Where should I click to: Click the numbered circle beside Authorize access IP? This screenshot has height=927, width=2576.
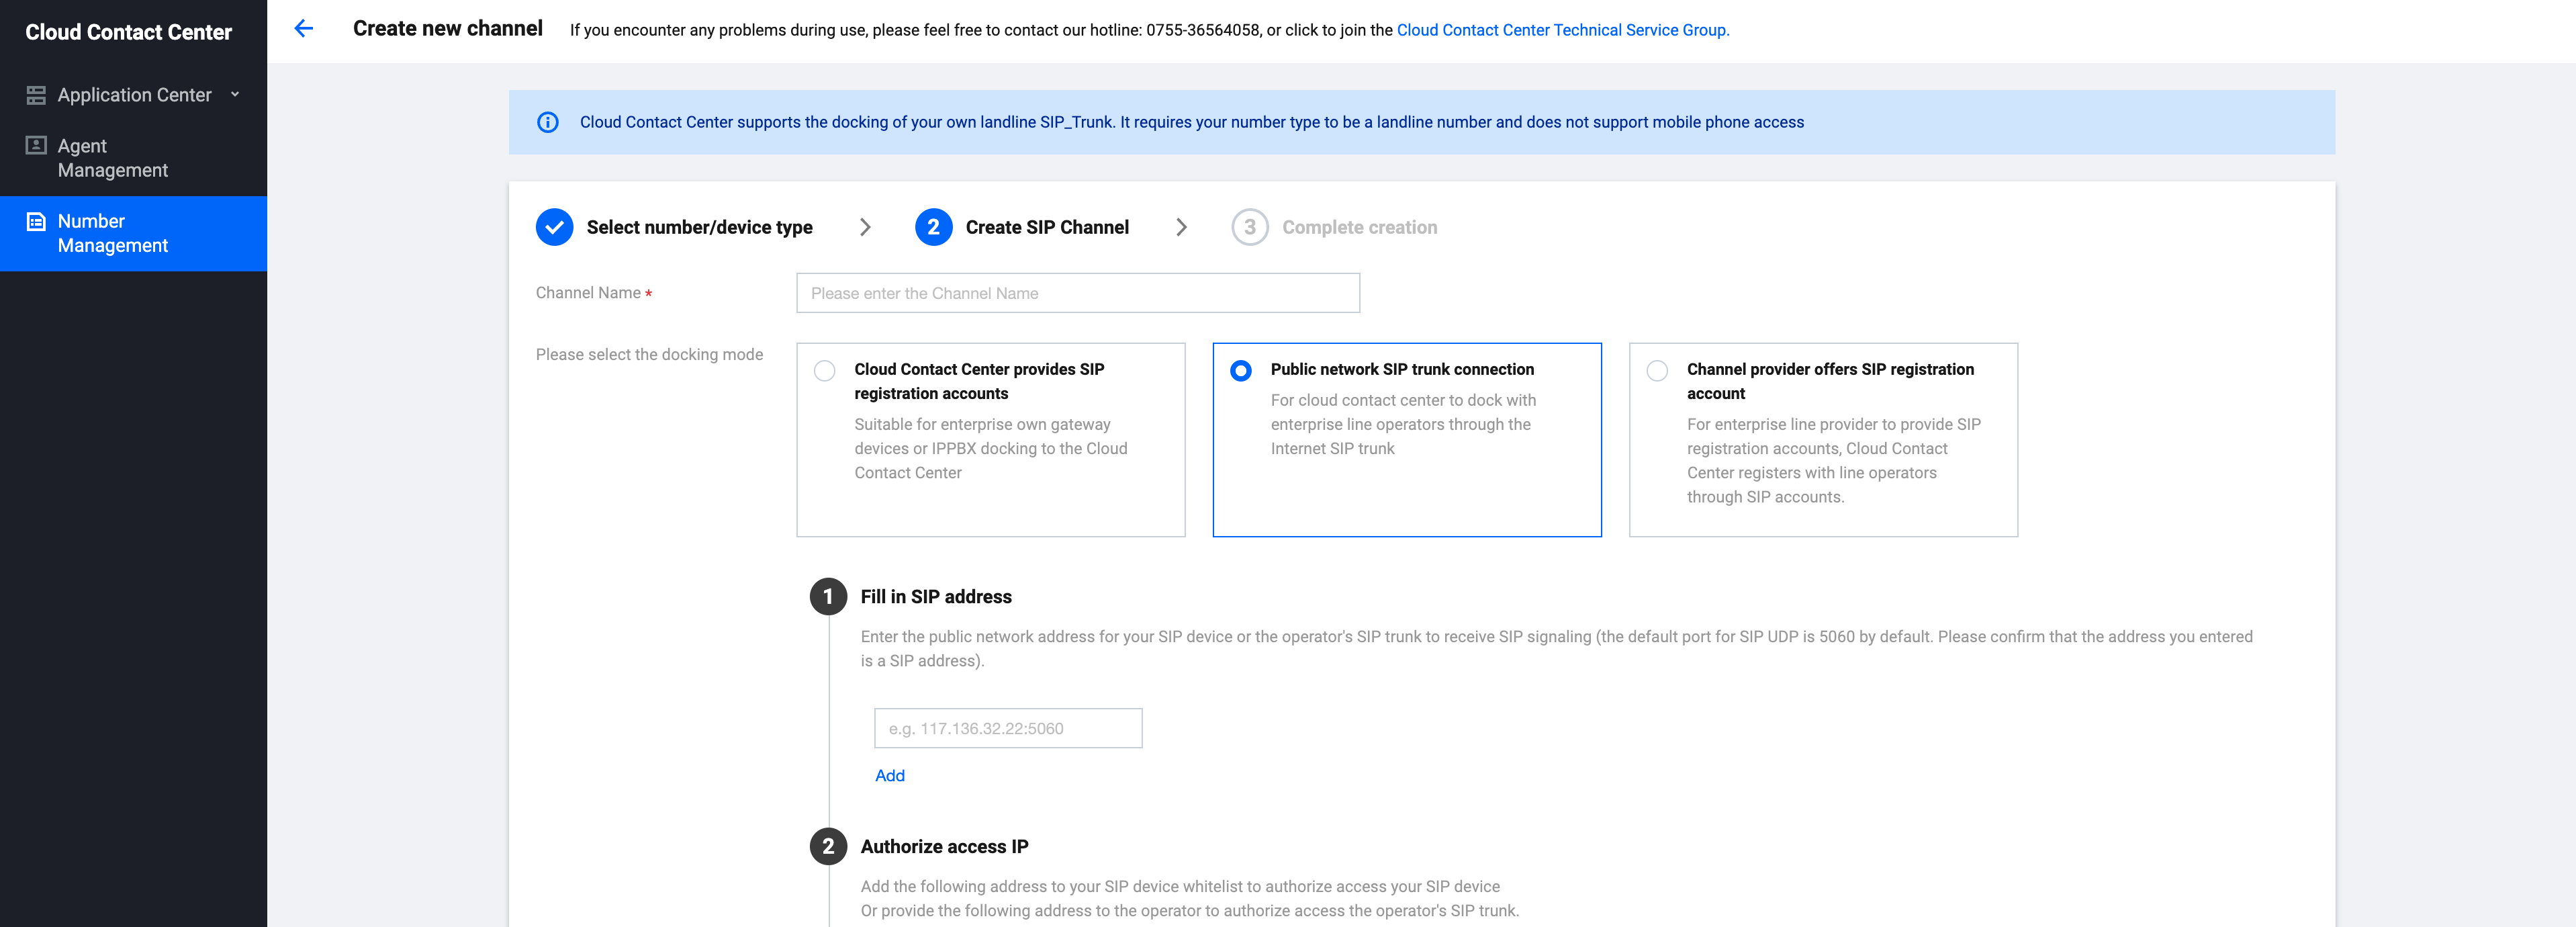tap(828, 845)
